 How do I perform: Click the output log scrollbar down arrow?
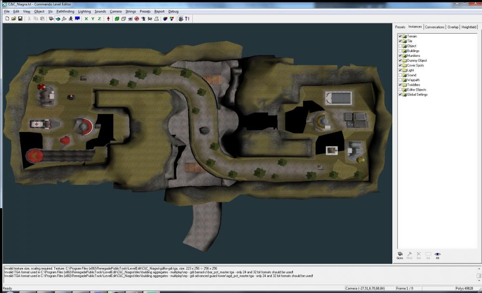click(x=479, y=281)
